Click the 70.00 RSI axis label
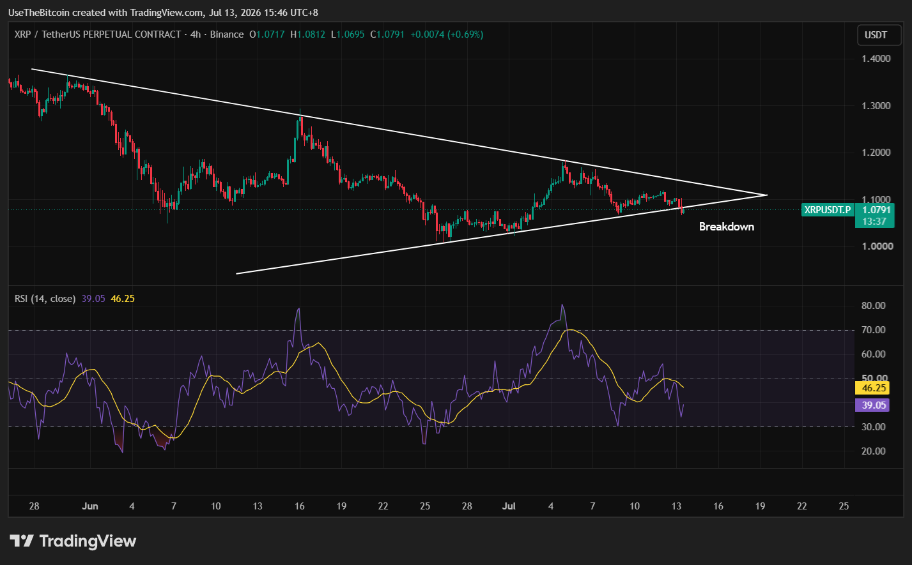Screen dimensions: 912x565 874,330
